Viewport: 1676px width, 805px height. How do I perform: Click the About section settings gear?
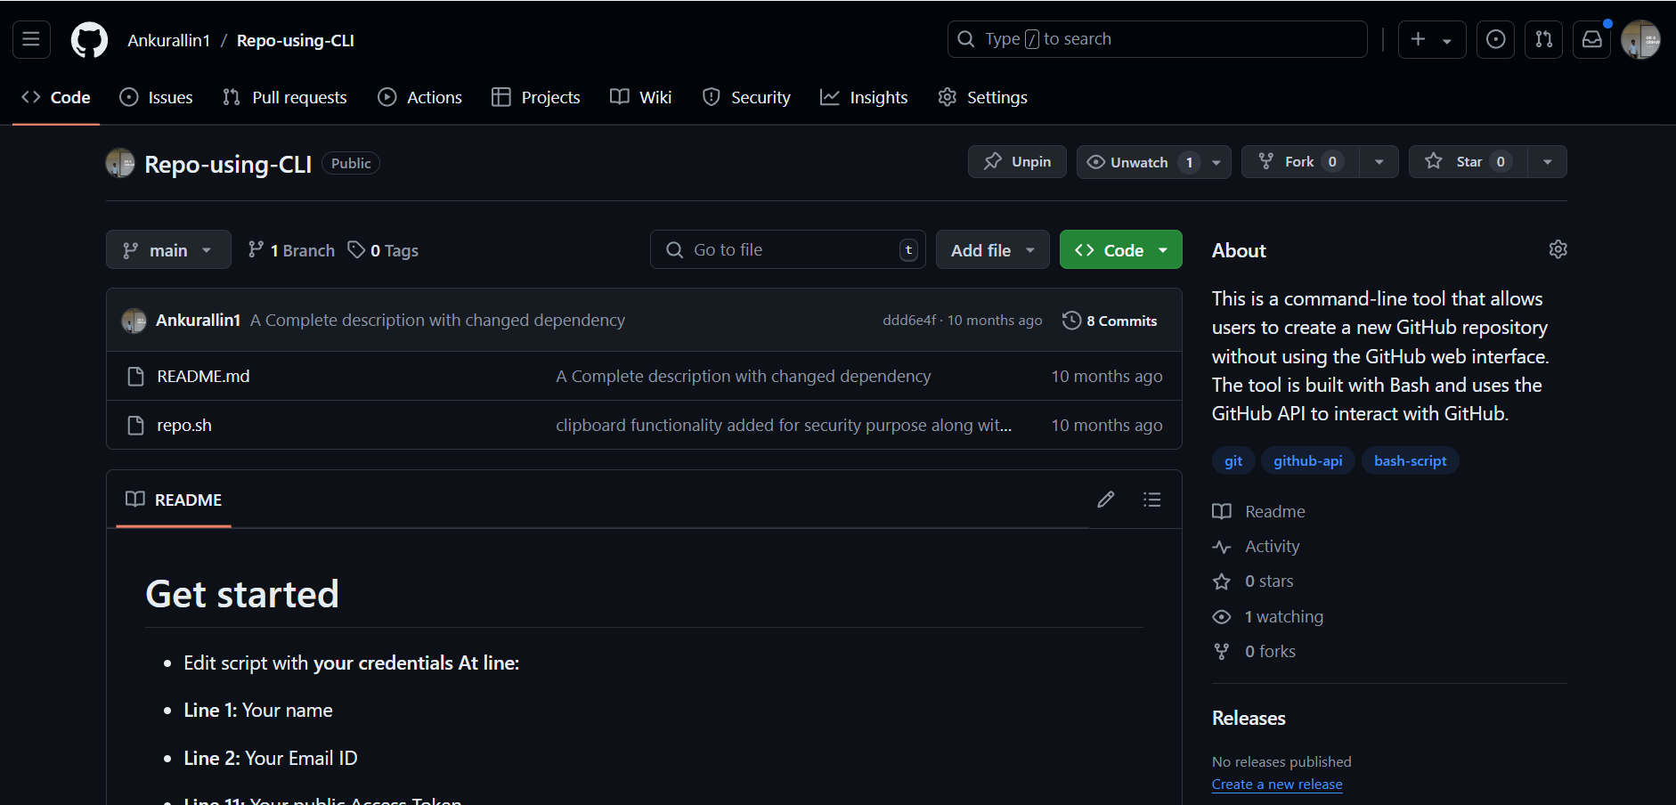click(1558, 249)
